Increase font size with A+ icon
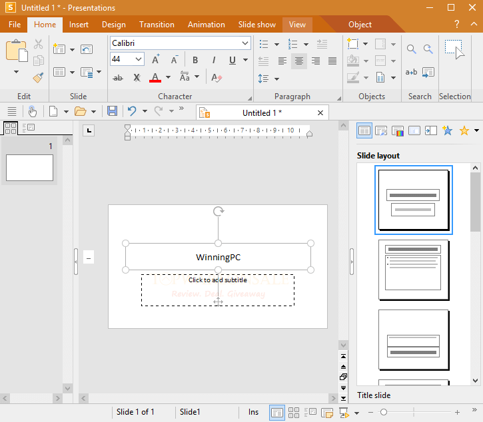Viewport: 483px width, 422px height. click(156, 60)
